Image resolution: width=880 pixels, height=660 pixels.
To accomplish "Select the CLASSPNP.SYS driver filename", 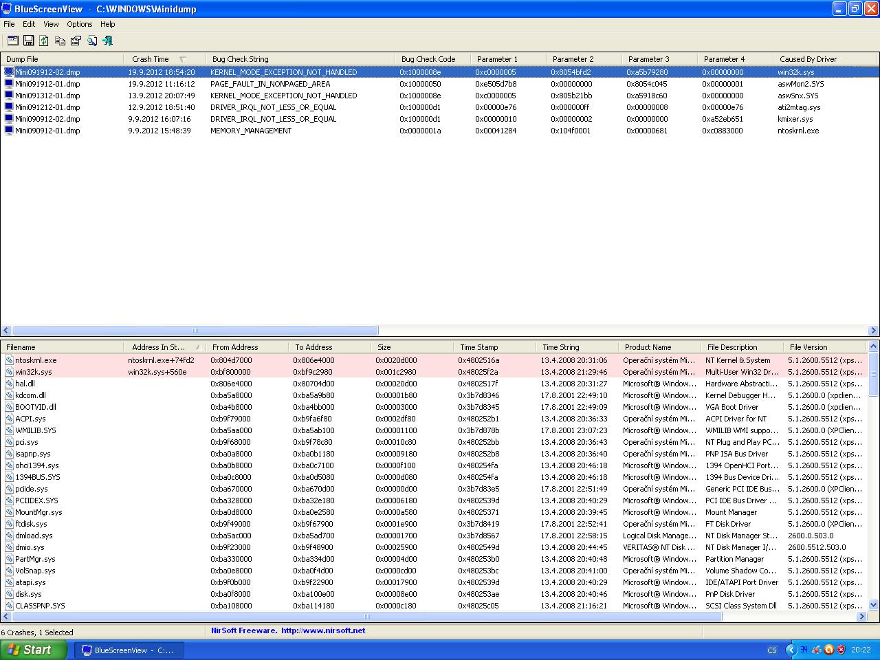I will coord(40,606).
